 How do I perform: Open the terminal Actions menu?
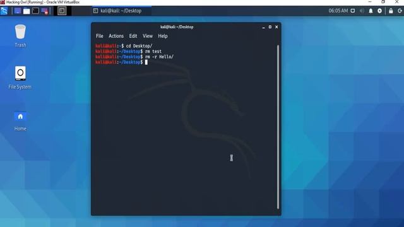coord(116,36)
